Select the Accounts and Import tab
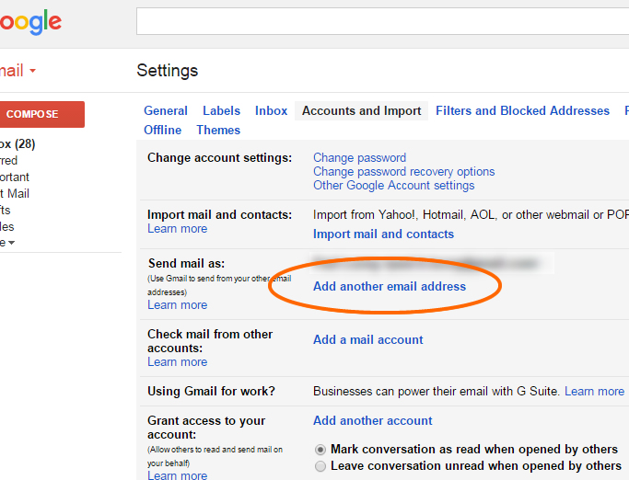The image size is (629, 480). [361, 110]
